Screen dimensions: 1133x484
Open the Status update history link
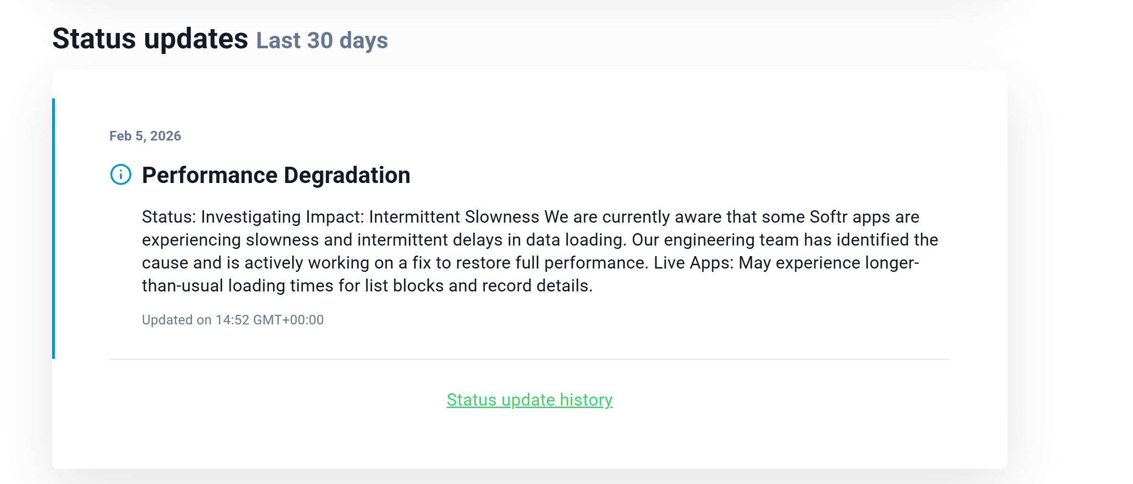(529, 400)
